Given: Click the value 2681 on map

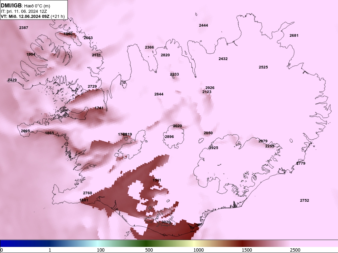Looking at the screenshot, I should [294, 35].
